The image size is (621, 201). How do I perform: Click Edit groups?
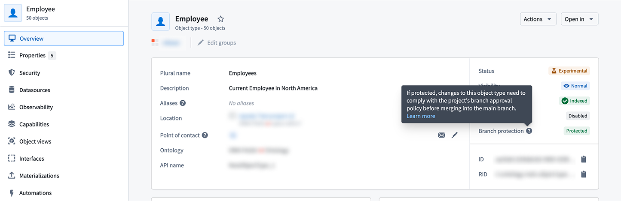[221, 43]
